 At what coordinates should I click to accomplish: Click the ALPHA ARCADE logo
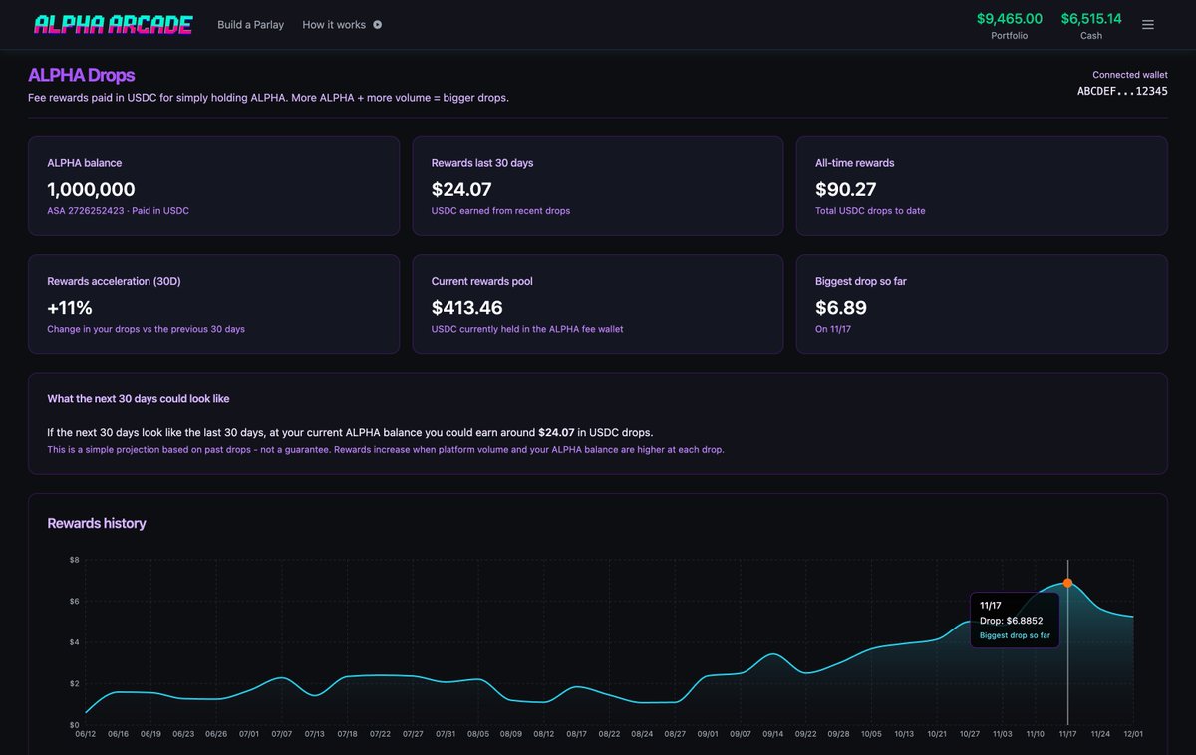click(x=114, y=23)
